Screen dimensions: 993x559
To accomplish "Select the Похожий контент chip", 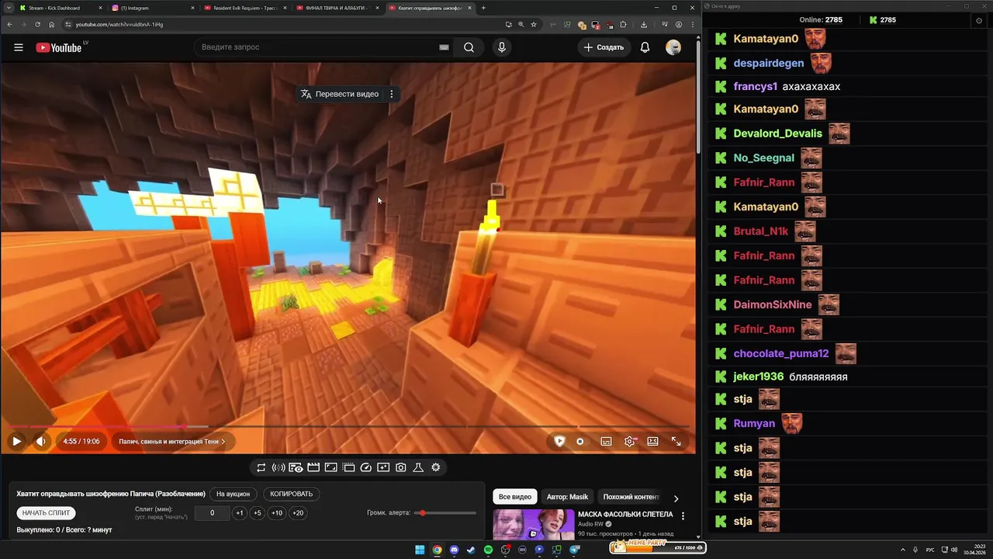I will [631, 497].
